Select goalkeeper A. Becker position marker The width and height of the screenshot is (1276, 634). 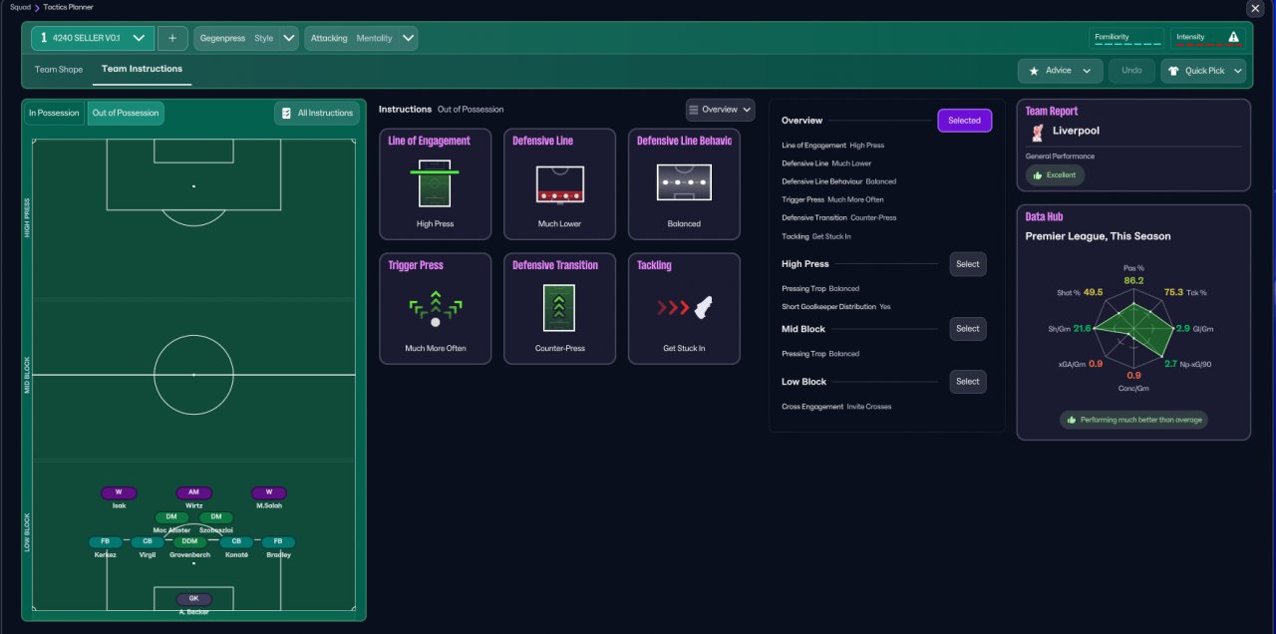coord(193,599)
